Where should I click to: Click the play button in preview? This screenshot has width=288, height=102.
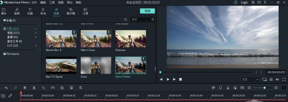174,79
